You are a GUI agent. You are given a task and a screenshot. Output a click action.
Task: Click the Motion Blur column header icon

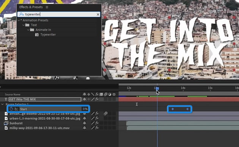105,94
